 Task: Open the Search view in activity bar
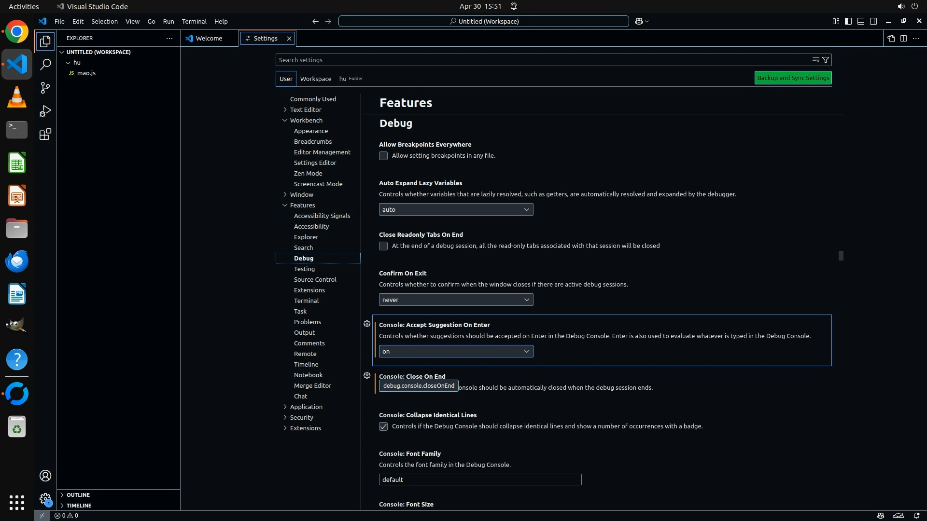tap(45, 64)
